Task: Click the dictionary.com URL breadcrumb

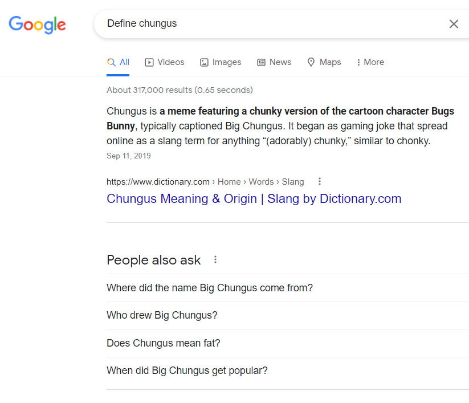Action: point(205,182)
